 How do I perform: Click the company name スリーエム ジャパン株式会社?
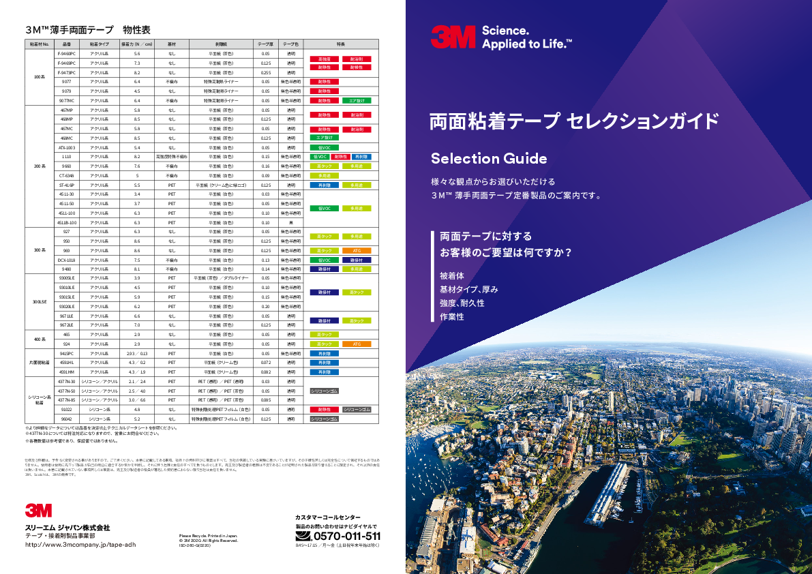68,528
